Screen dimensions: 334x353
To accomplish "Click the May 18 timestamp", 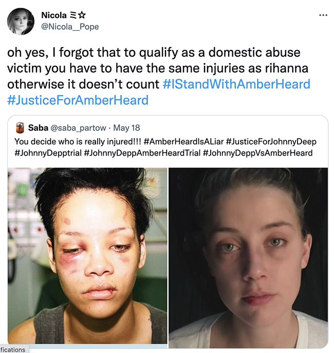I will [126, 128].
